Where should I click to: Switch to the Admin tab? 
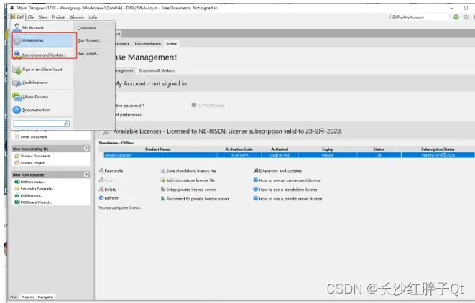point(172,44)
